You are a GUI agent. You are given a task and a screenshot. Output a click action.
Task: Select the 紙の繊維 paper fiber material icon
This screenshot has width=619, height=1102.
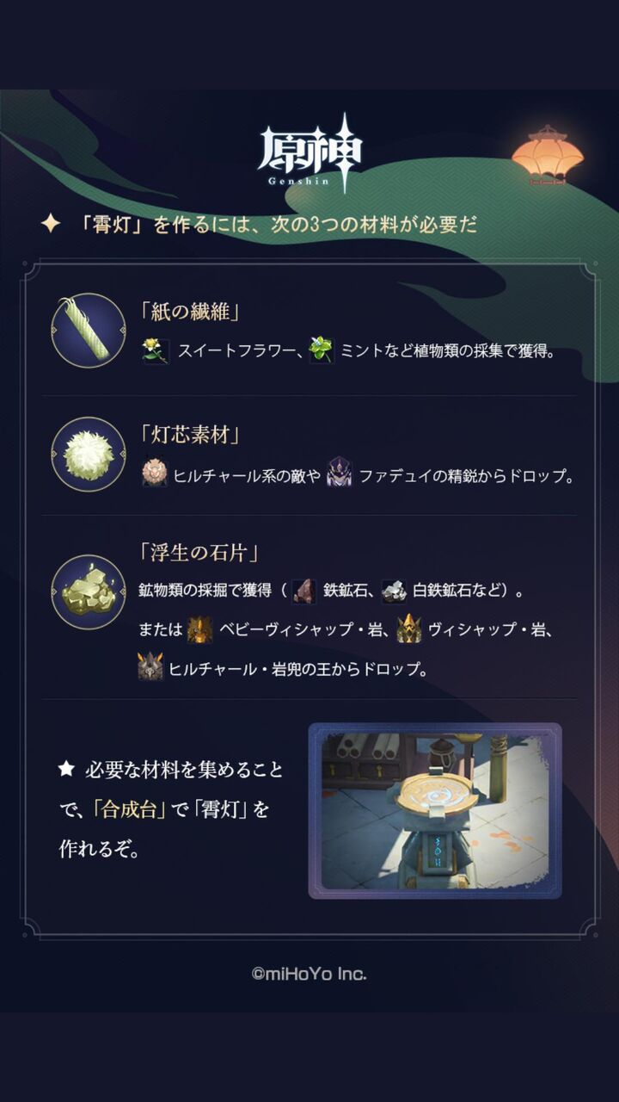(89, 331)
